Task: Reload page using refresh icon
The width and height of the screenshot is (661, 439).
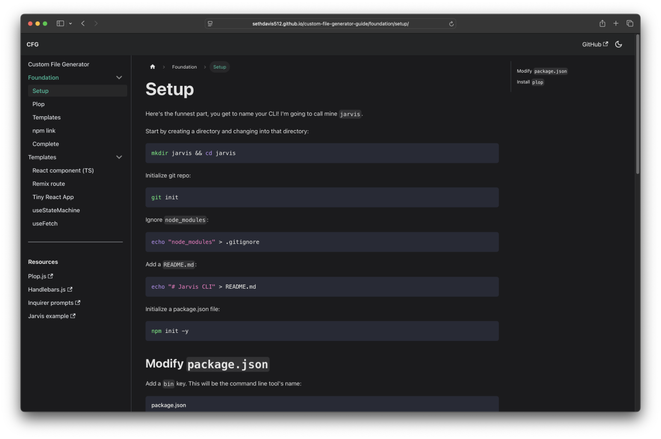Action: pyautogui.click(x=451, y=24)
